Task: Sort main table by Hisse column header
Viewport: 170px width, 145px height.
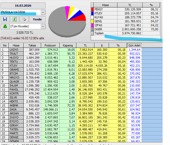Action: pos(16,45)
